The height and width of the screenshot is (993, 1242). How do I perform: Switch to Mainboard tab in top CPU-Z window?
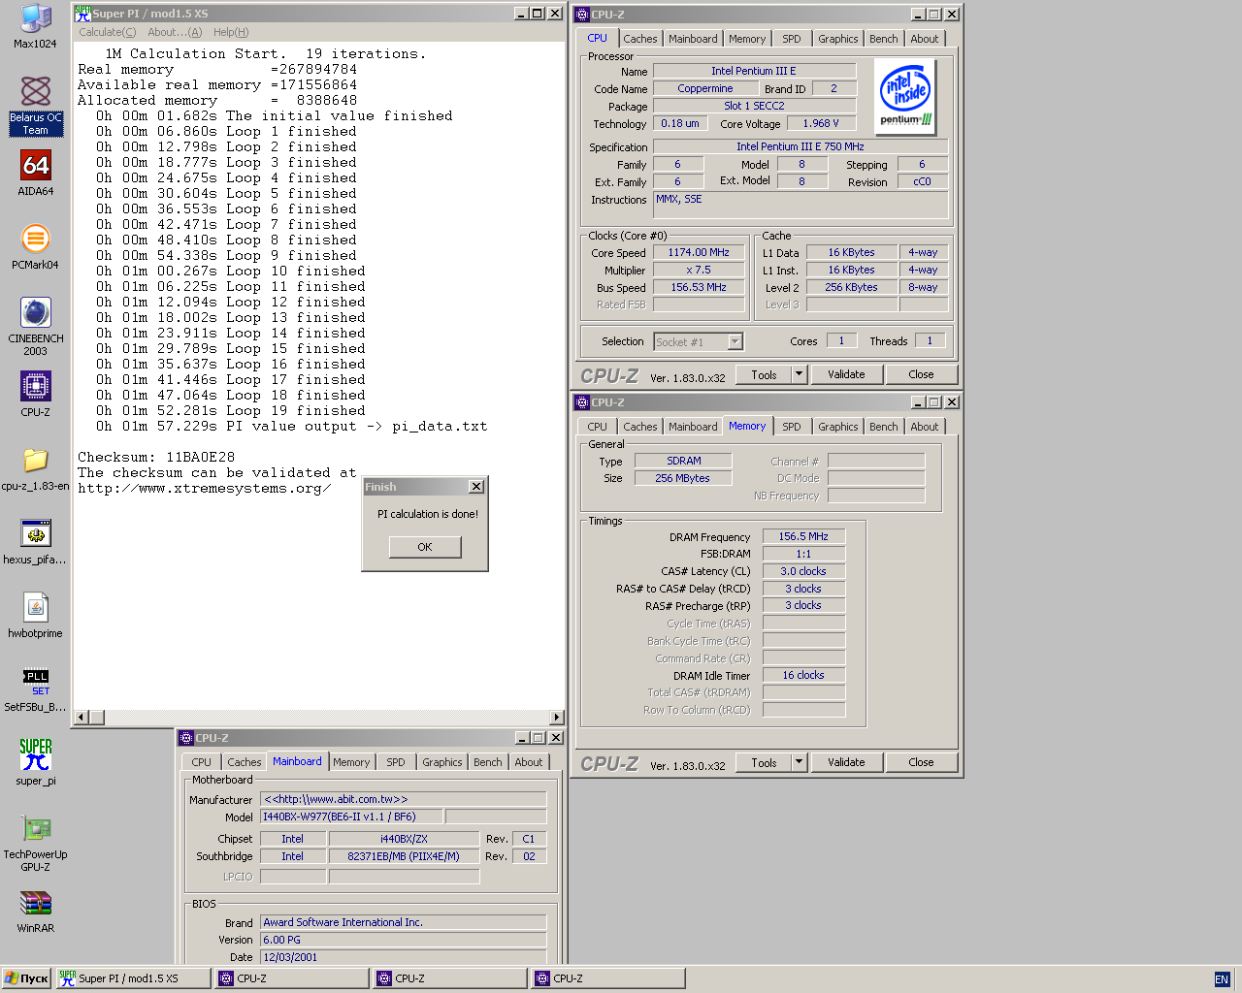click(693, 39)
